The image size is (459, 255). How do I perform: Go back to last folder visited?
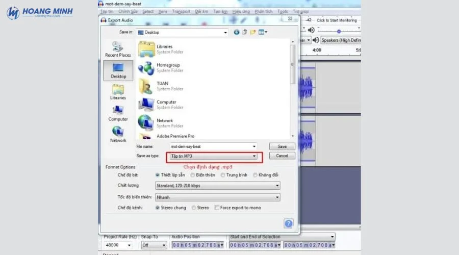(x=236, y=32)
